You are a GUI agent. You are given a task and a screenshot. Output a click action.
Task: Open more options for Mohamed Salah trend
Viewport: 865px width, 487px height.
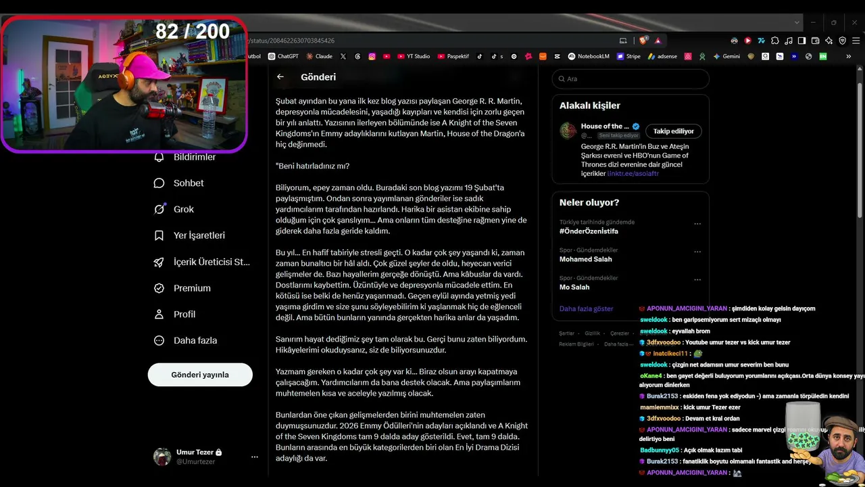click(x=697, y=252)
